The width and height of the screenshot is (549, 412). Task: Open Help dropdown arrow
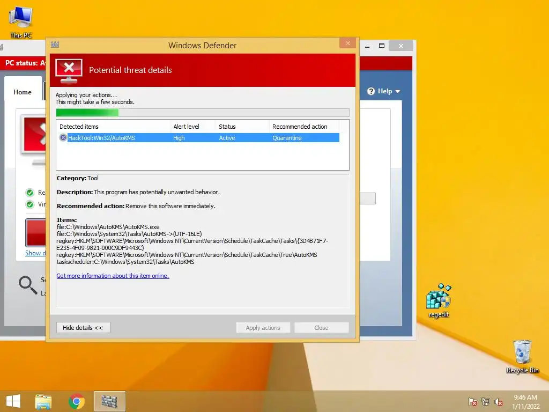(398, 91)
